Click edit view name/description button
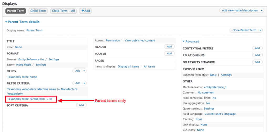The image size is (269, 132). coord(240,10)
